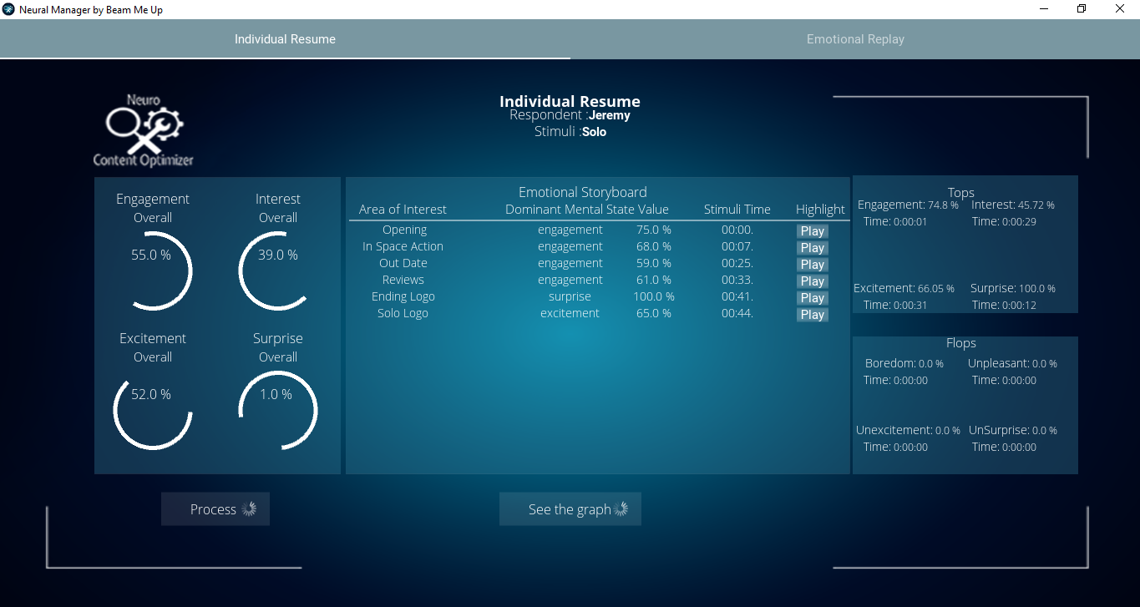The height and width of the screenshot is (607, 1140).
Task: Click the See the graph button
Action: coord(570,509)
